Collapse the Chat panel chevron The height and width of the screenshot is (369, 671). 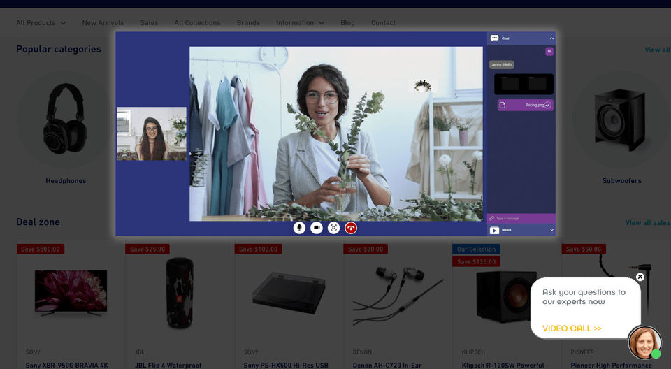tap(551, 38)
